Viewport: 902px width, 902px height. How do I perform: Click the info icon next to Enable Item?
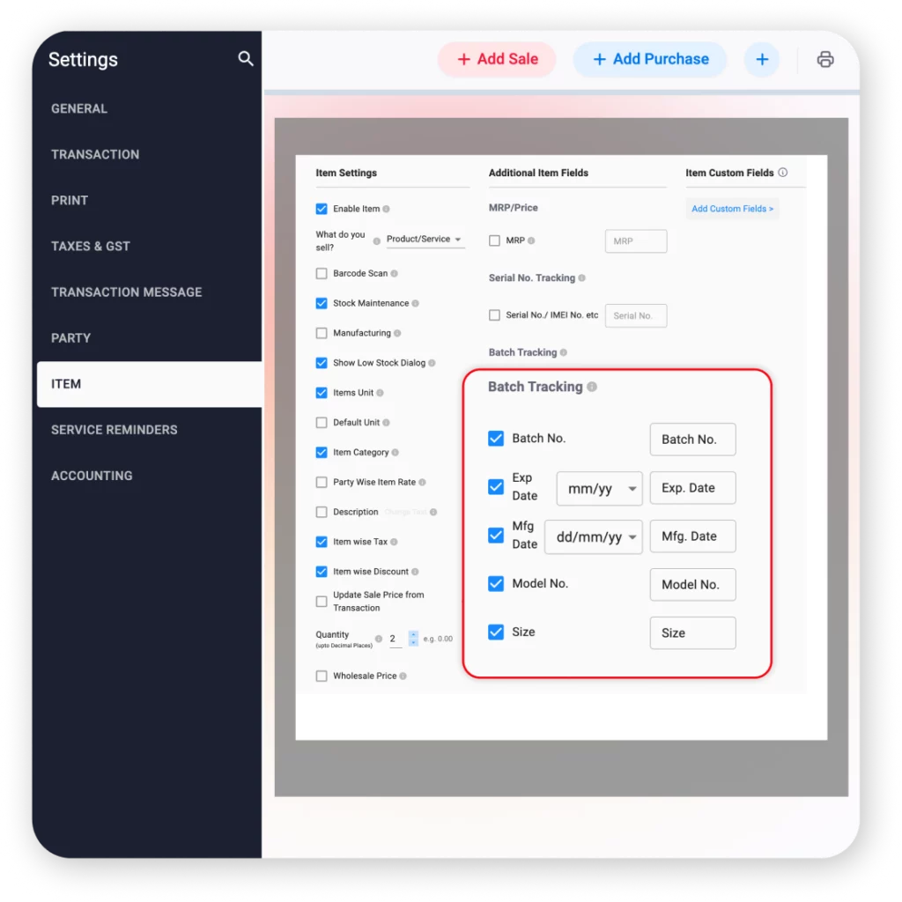coord(388,209)
